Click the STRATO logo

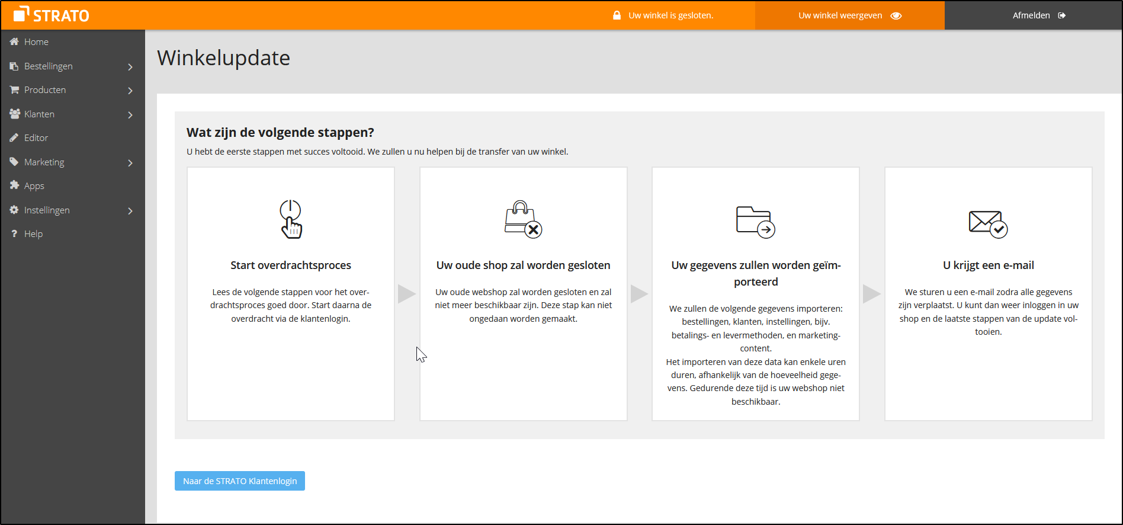coord(51,15)
